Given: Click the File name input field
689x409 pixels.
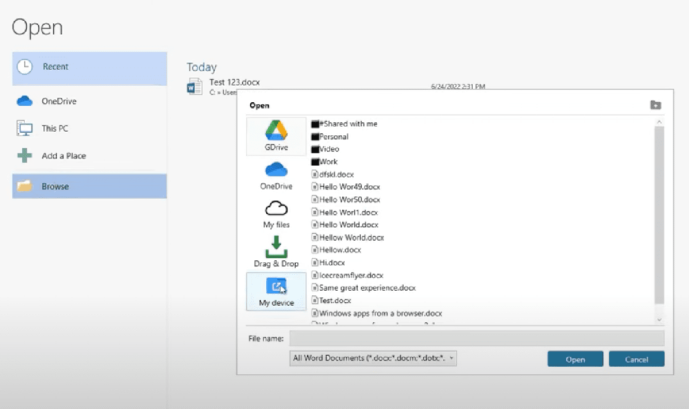Looking at the screenshot, I should [477, 338].
